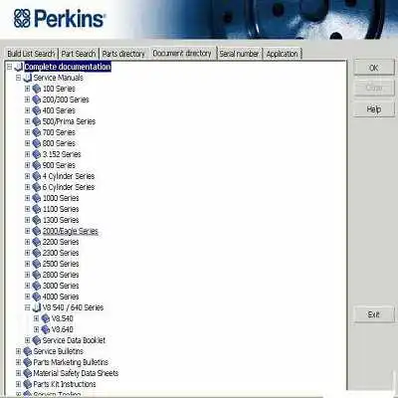Click the book icon beside Service Bulletins
Image resolution: width=398 pixels, height=398 pixels.
point(28,351)
